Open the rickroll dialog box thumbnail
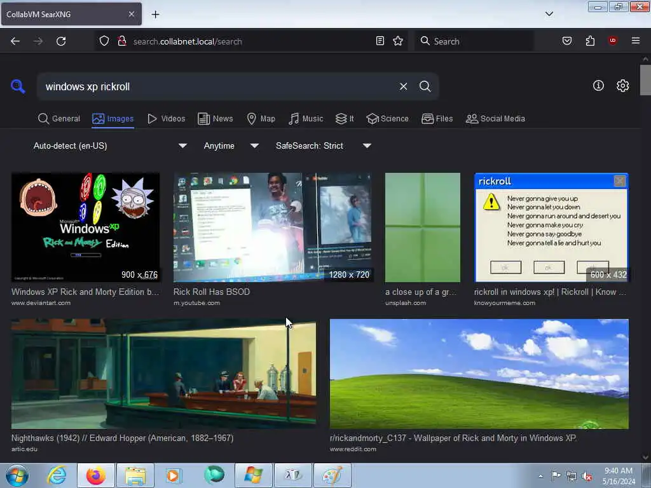The width and height of the screenshot is (651, 488). pos(551,227)
